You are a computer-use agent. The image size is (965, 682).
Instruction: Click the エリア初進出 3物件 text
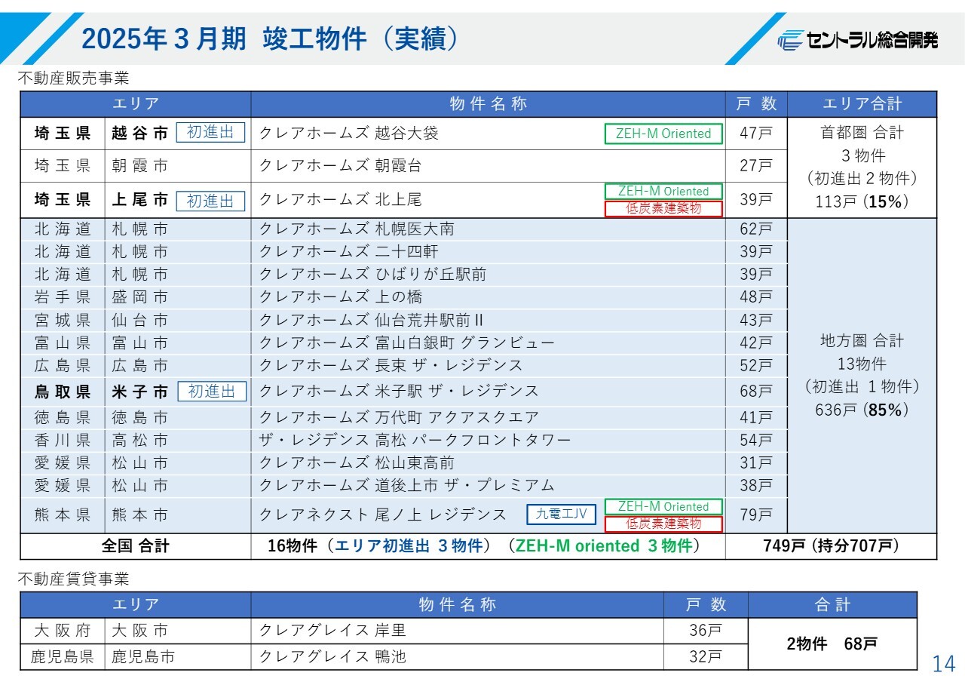click(408, 546)
